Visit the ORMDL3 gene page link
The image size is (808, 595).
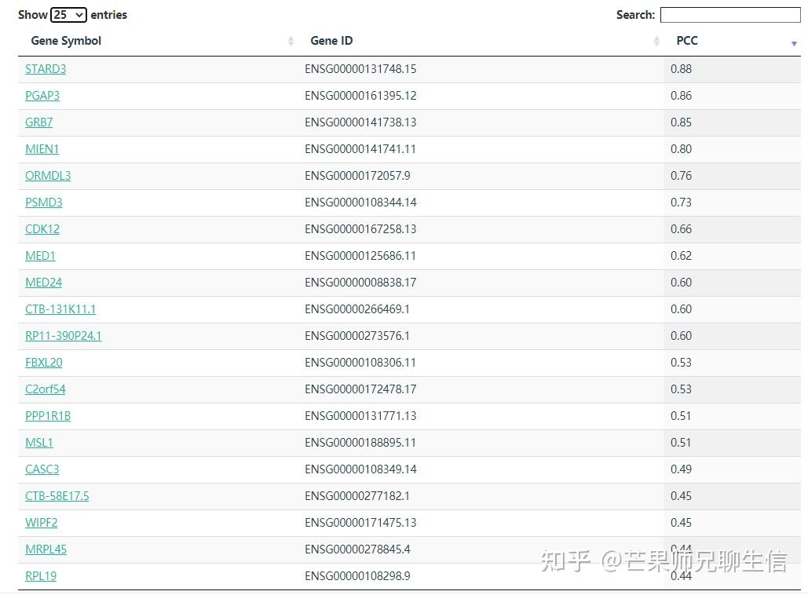pyautogui.click(x=48, y=176)
